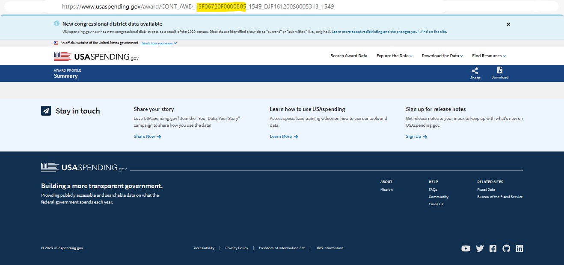This screenshot has width=564, height=265.
Task: Click the Learn More link
Action: [x=284, y=137]
